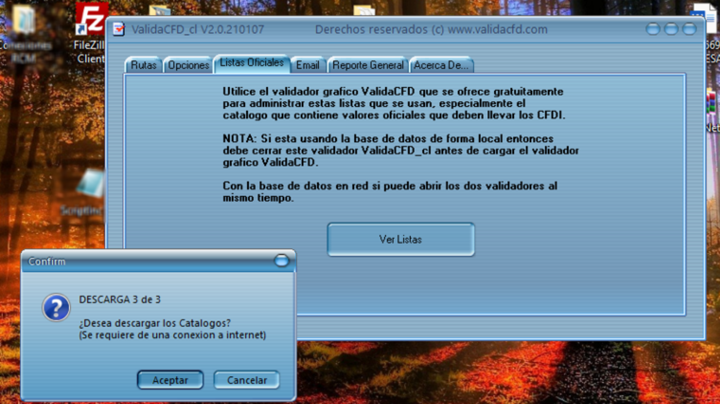The height and width of the screenshot is (404, 720).
Task: Click the 'DESCARGA 3 de 3' text
Action: coord(120,300)
